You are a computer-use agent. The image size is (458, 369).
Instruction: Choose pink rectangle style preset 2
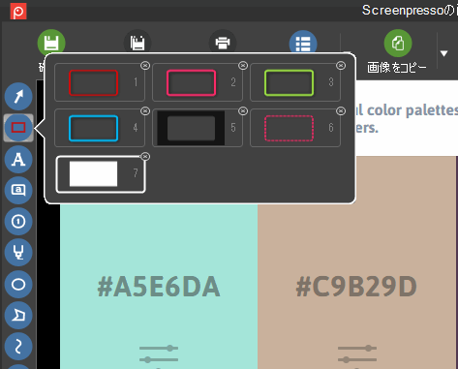click(x=198, y=82)
